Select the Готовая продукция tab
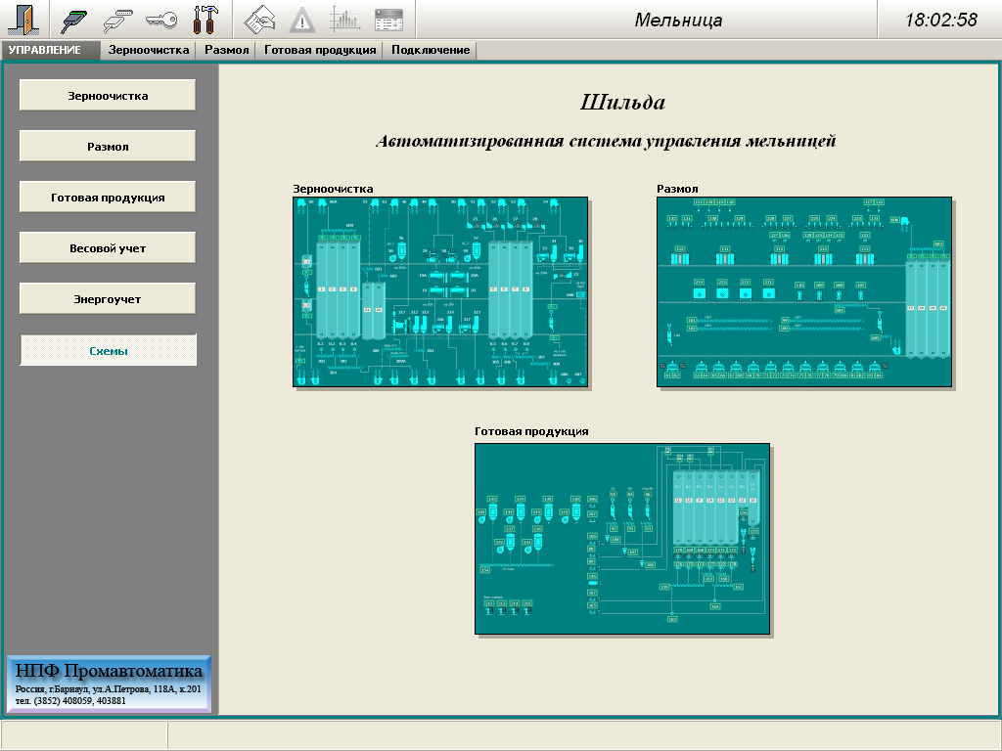The width and height of the screenshot is (1002, 751). click(320, 50)
